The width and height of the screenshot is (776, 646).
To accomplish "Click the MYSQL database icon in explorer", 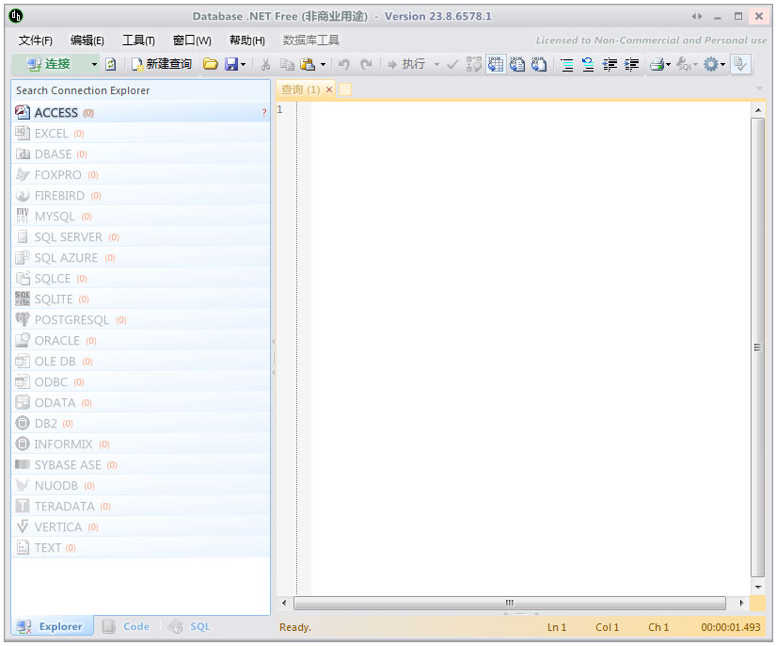I will click(x=24, y=217).
